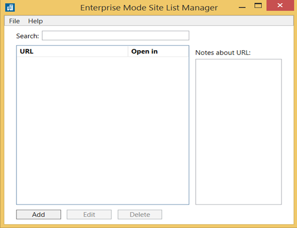Viewport: 297px width, 228px height.
Task: Minimize the Site List Manager window
Action: tap(242, 7)
